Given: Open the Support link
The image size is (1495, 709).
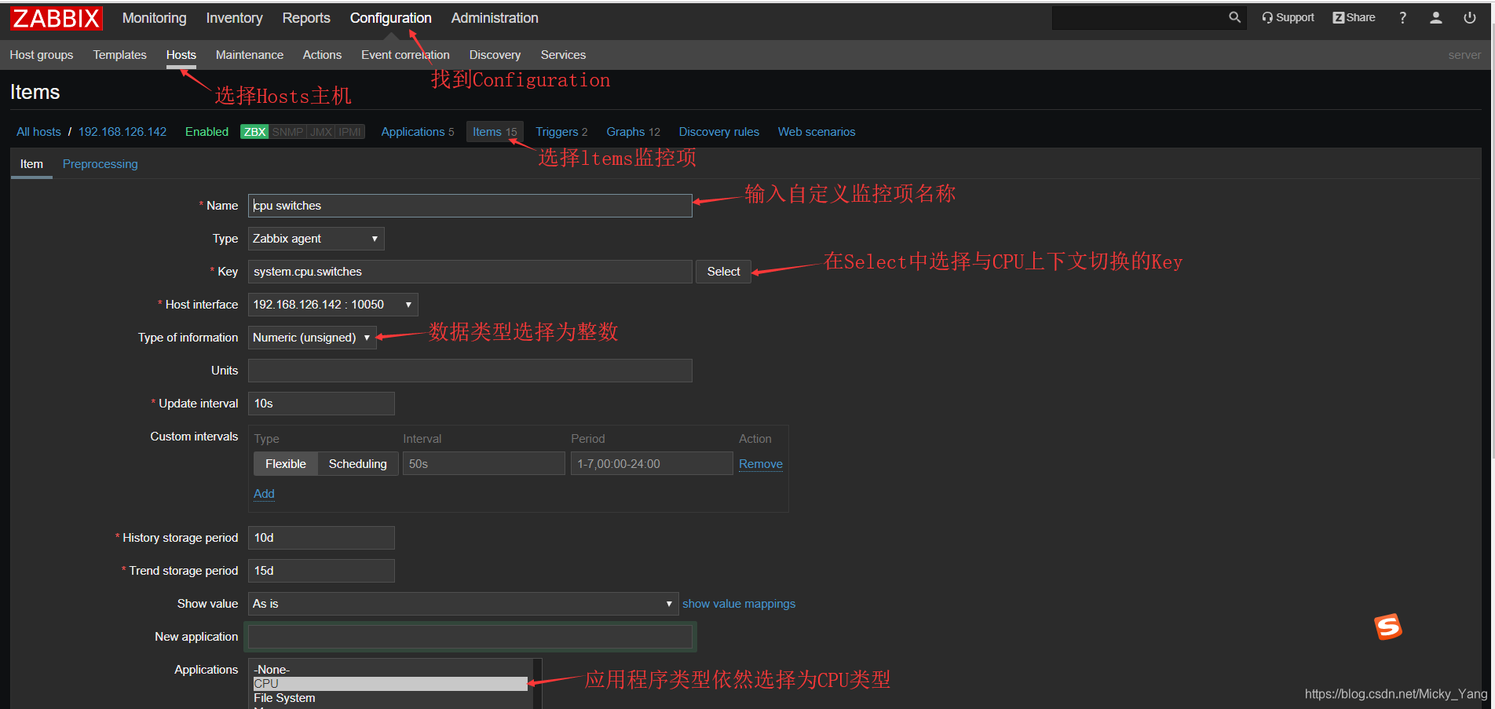Looking at the screenshot, I should 1288,17.
